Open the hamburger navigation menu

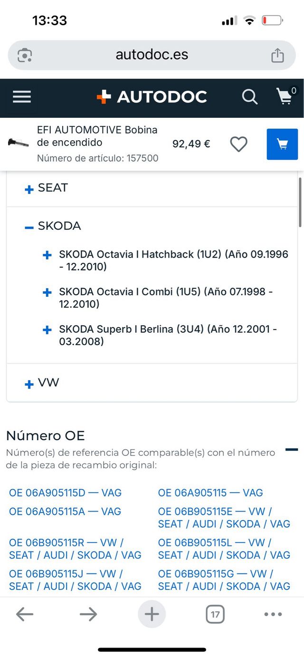click(x=22, y=97)
